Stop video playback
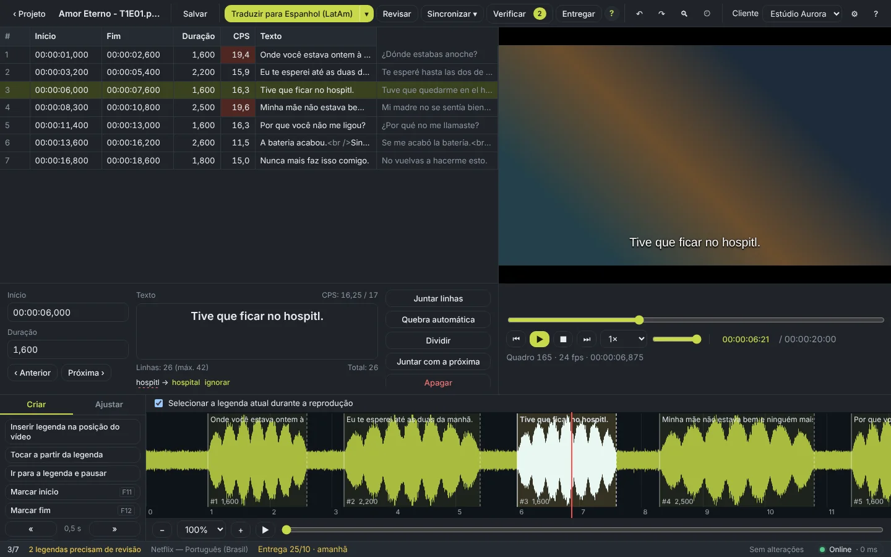The height and width of the screenshot is (557, 891). [563, 339]
